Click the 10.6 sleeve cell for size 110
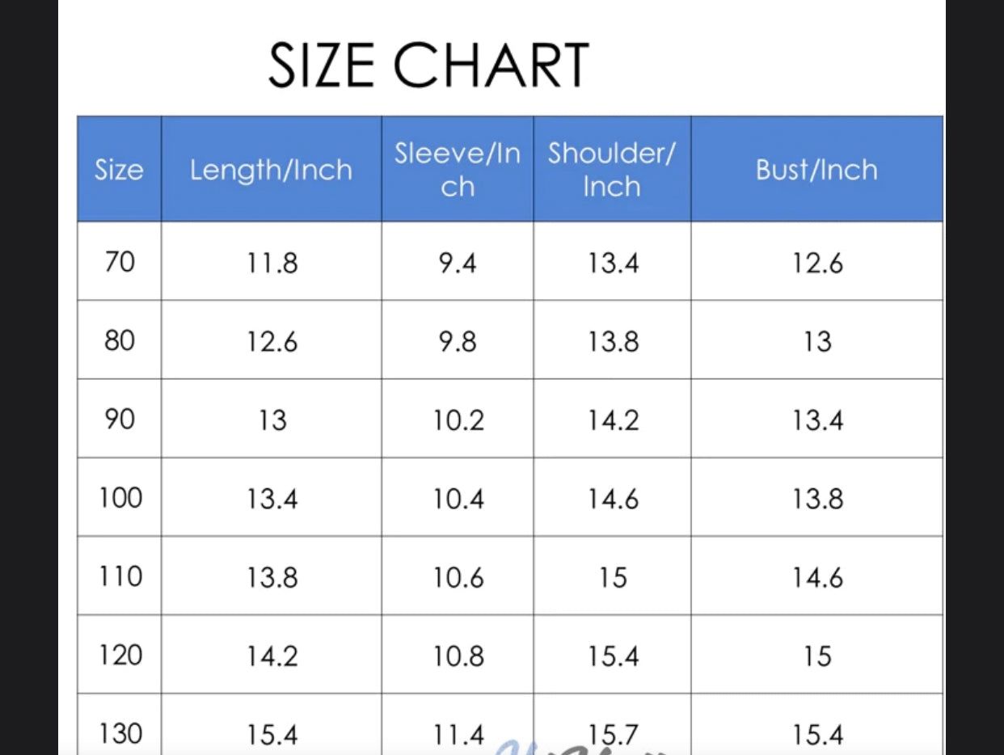1004x755 pixels. (458, 576)
